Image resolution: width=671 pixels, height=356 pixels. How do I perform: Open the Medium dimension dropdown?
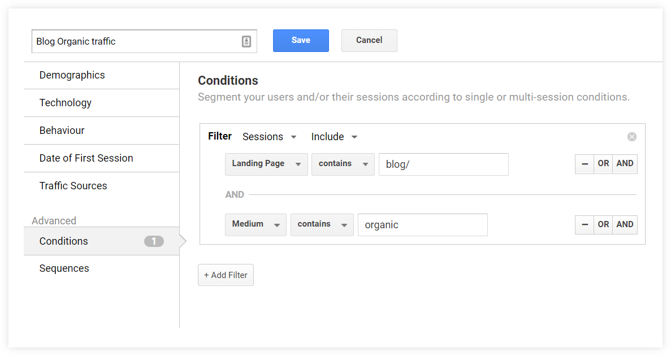point(256,225)
